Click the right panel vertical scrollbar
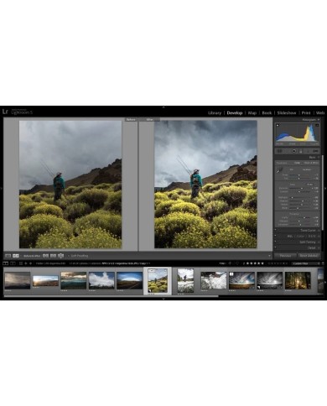 [x=323, y=193]
